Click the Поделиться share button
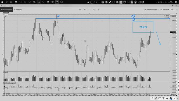The image size is (179, 101). (165, 10)
